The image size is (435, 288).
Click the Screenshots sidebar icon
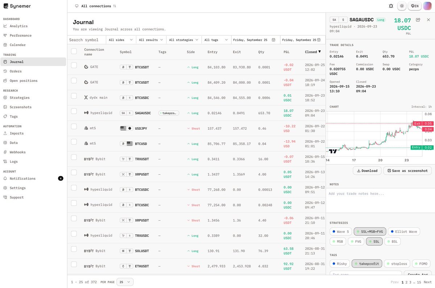(5, 107)
